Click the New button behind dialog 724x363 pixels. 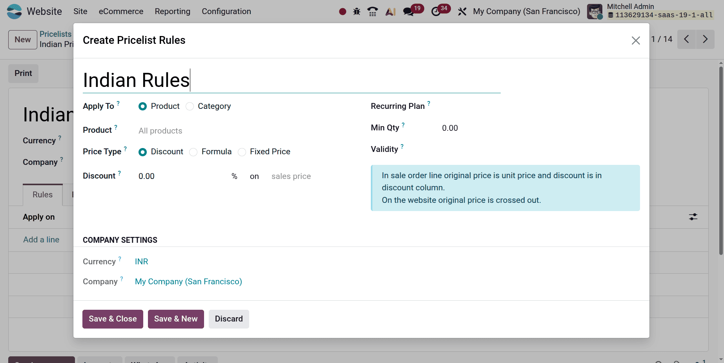click(23, 40)
